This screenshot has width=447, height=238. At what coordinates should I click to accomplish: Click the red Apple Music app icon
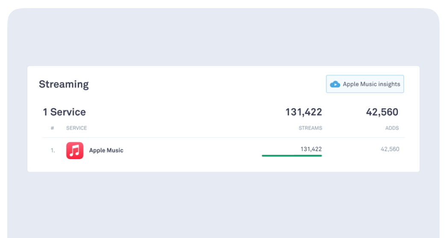point(75,151)
